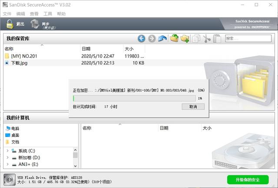
Task: Click the blue up-one-level arrow icon
Action: (x=162, y=39)
